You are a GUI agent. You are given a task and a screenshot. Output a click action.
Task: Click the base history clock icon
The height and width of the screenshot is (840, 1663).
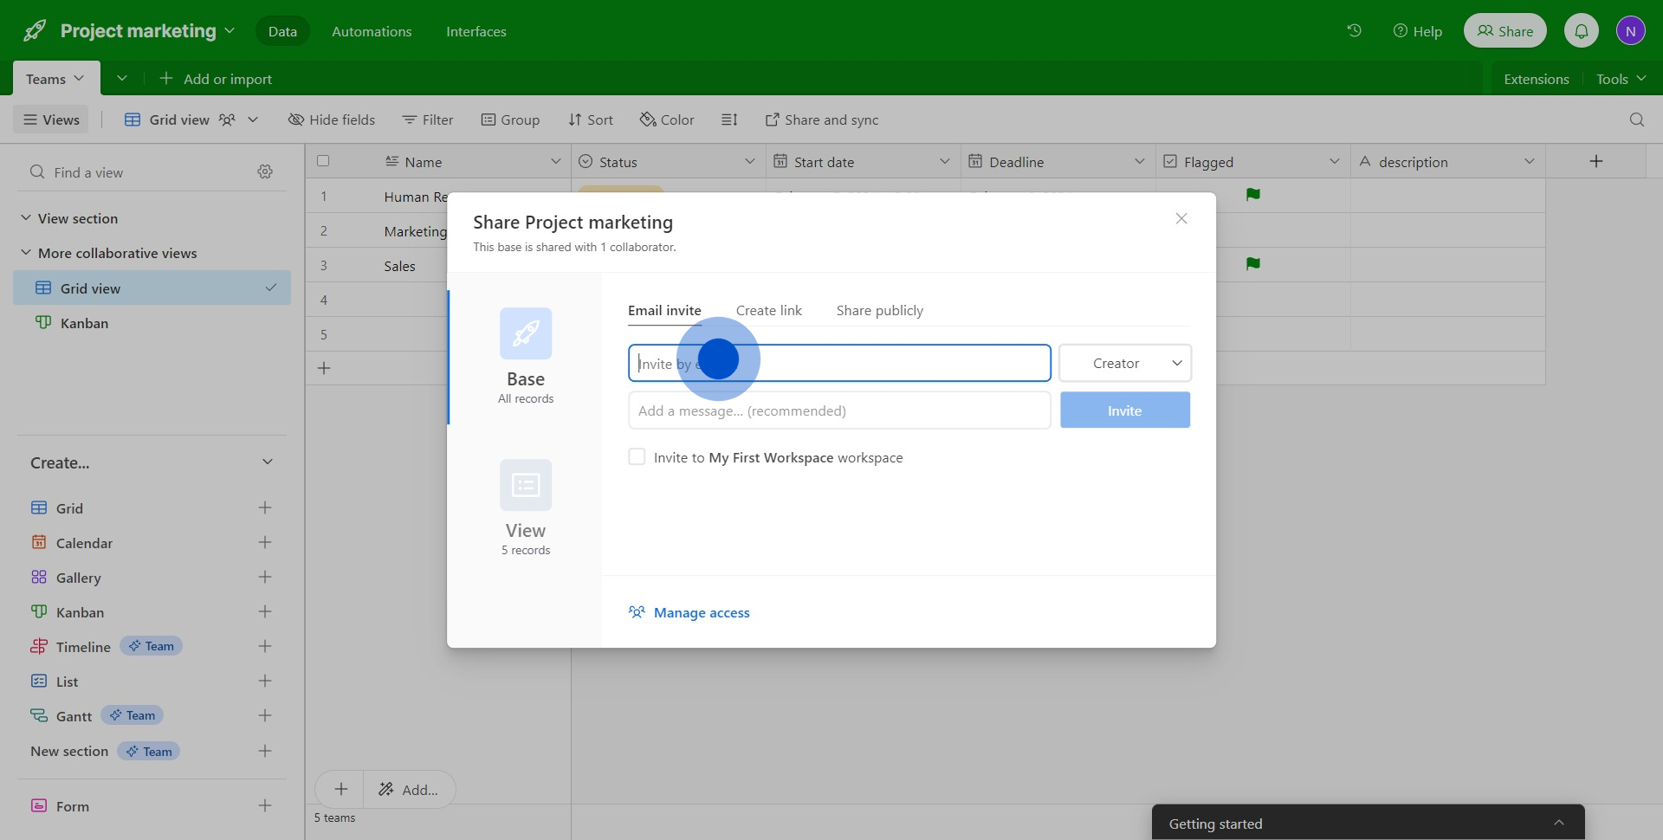point(1354,30)
